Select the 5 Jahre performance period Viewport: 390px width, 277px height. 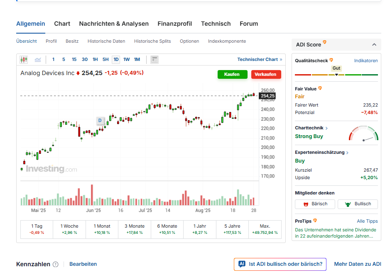click(232, 229)
